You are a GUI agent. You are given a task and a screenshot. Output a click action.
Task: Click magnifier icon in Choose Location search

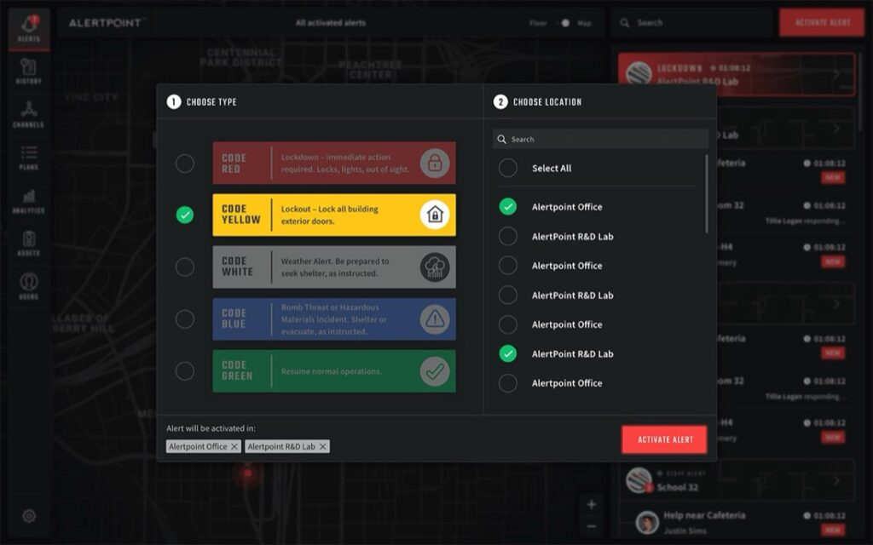pos(501,139)
